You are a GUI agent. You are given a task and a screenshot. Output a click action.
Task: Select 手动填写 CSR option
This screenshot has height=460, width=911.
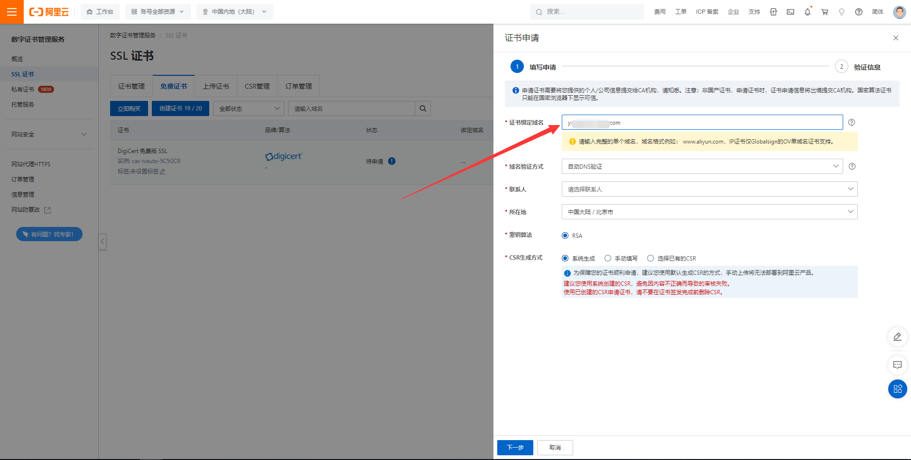point(608,258)
